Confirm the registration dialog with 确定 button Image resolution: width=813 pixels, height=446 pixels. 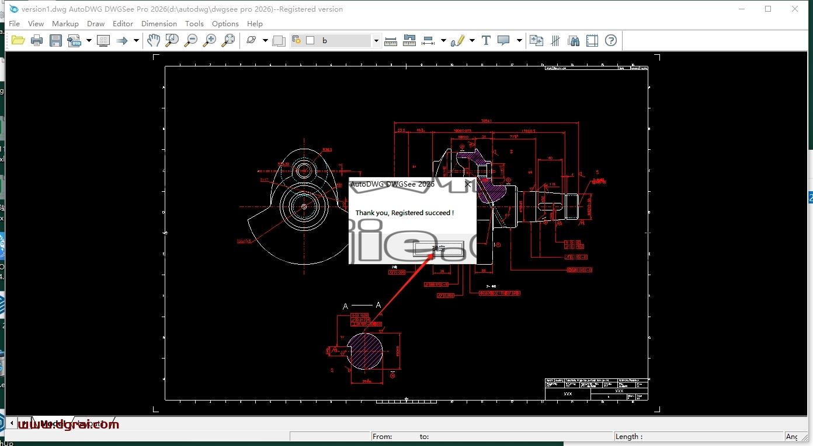coord(438,249)
